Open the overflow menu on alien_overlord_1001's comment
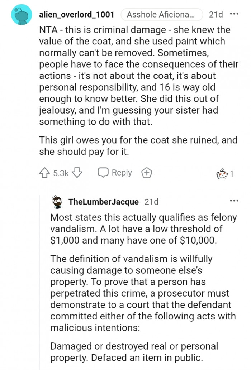Screen dimensions: 251x370 point(235,14)
